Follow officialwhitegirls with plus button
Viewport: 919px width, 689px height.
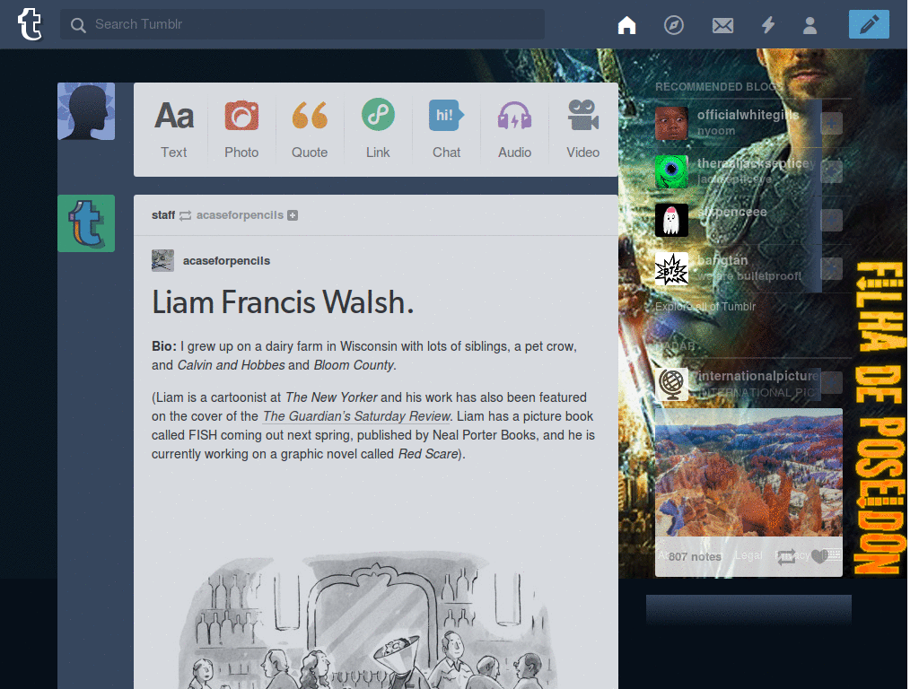click(831, 123)
